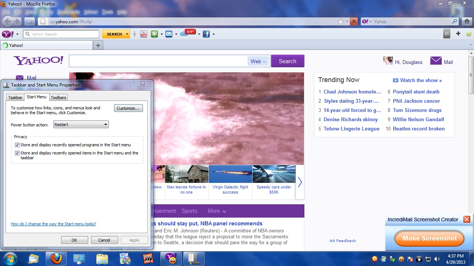Click the Yahoo! Search toolbar input
Image resolution: width=474 pixels, height=266 pixels.
[61, 34]
